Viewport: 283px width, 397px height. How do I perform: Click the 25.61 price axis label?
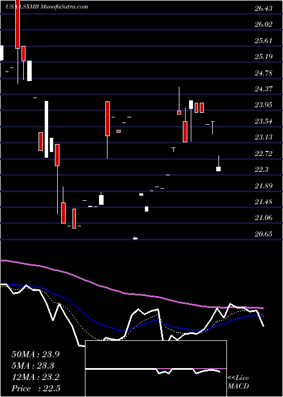coord(264,41)
